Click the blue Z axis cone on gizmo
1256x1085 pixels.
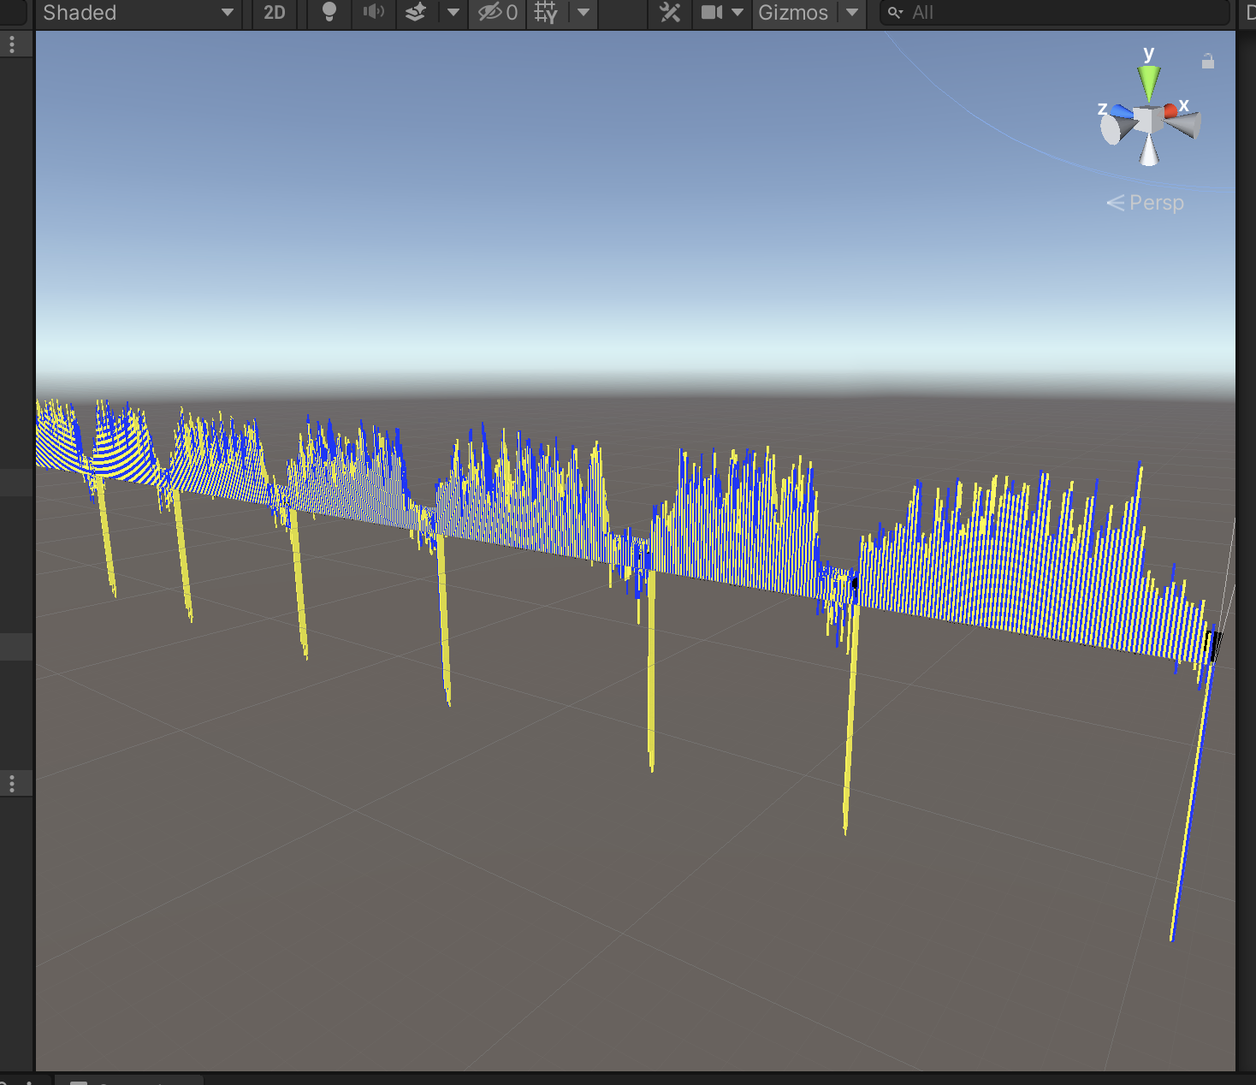point(1123,113)
